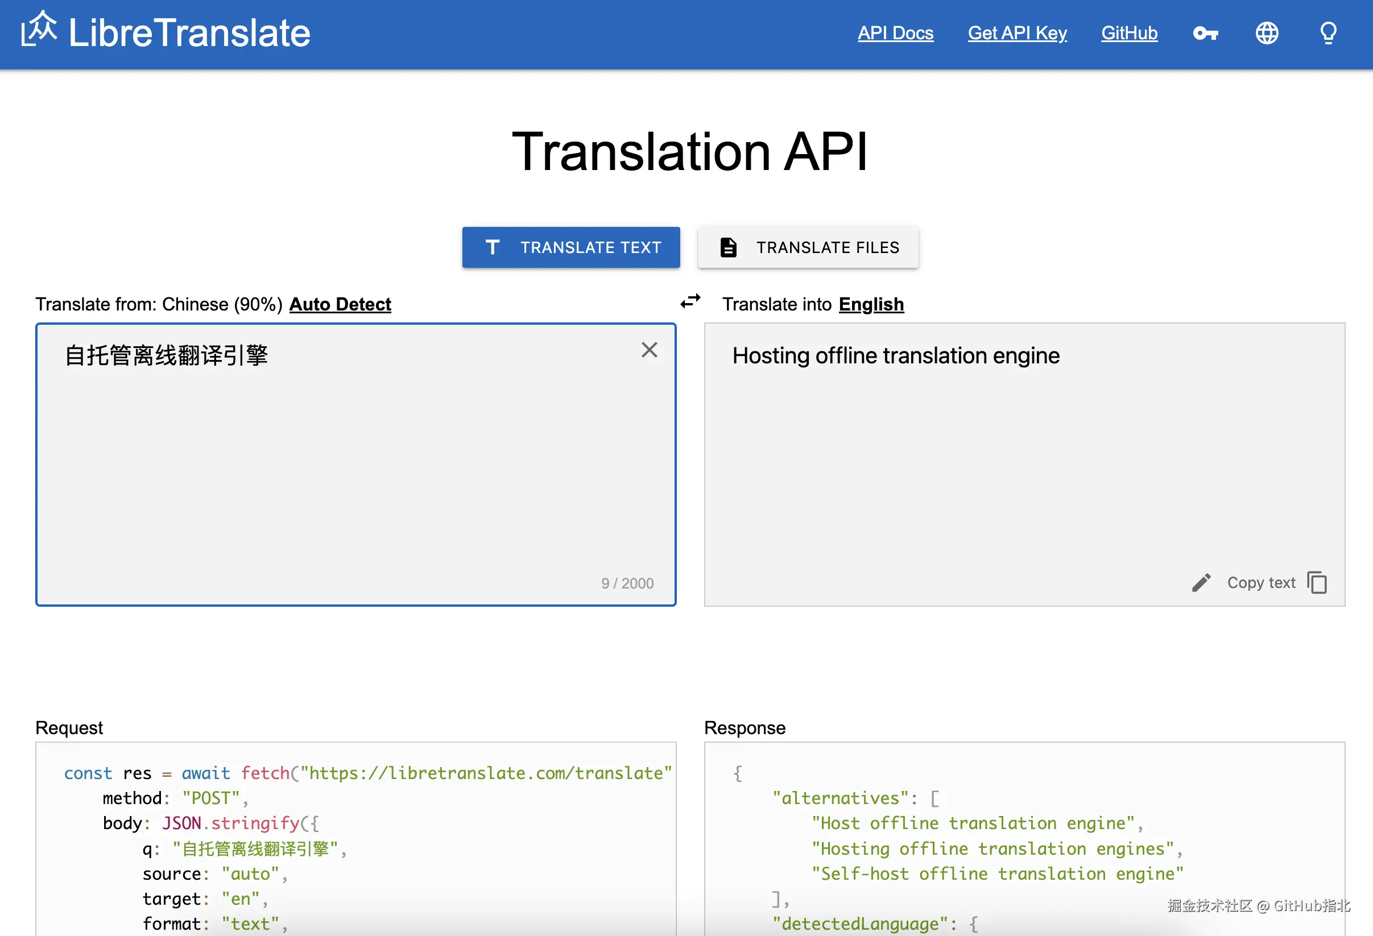Click the pencil suggest-translation icon
Viewport: 1373px width, 936px height.
[1201, 583]
